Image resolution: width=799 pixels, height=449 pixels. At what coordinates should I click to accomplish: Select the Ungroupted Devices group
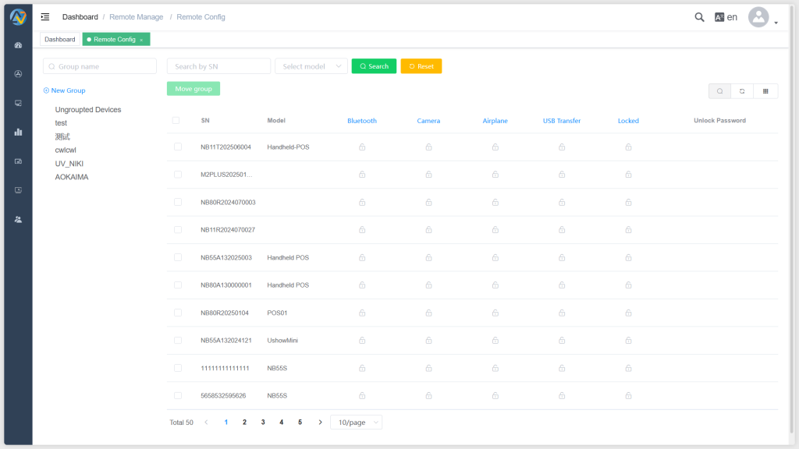(88, 109)
